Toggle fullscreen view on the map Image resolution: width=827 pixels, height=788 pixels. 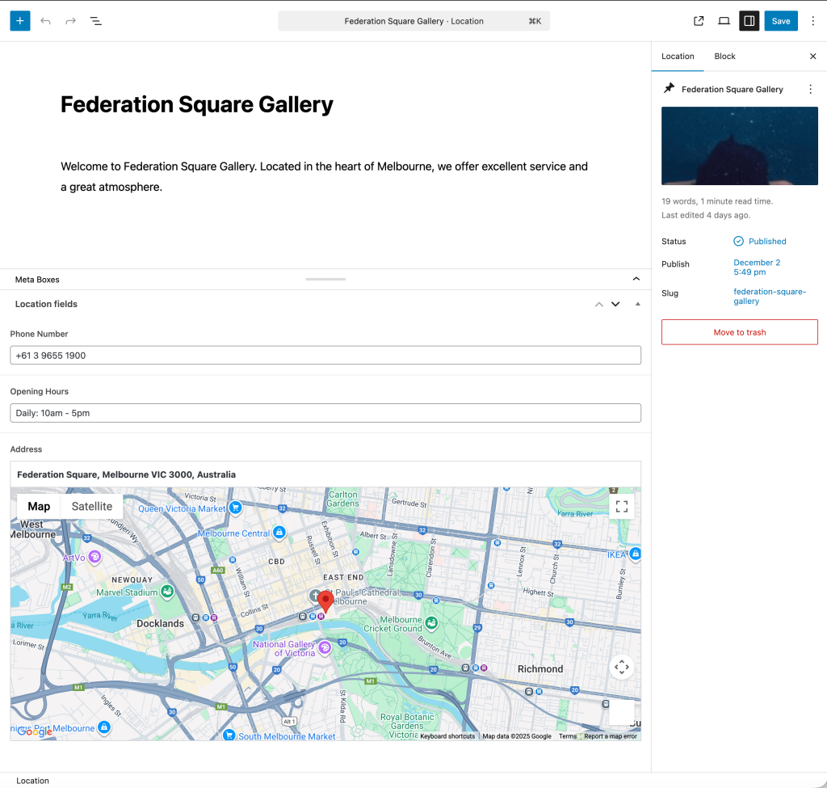[x=621, y=507]
